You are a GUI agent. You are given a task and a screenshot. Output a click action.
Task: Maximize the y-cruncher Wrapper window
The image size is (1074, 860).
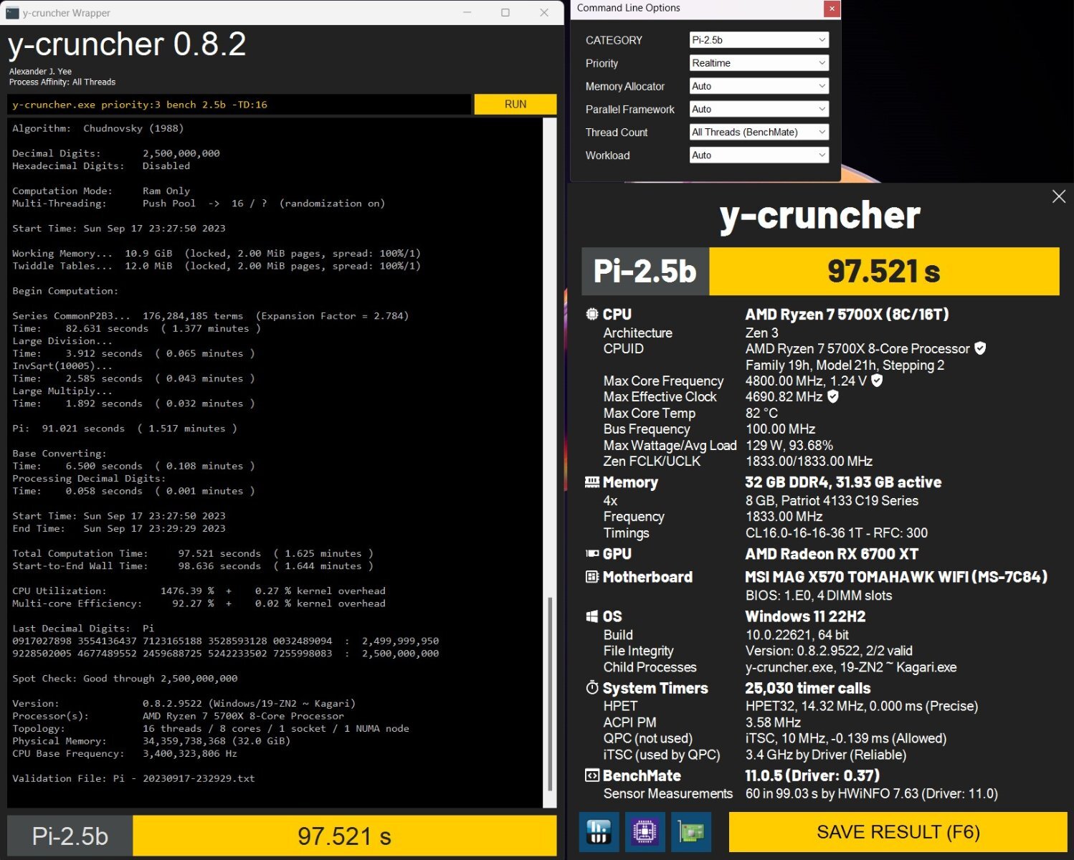coord(505,13)
